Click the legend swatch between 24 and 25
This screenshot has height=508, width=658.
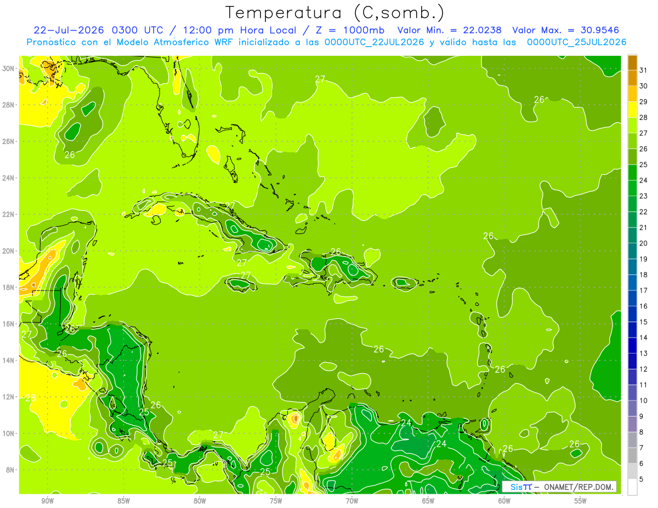pyautogui.click(x=632, y=173)
